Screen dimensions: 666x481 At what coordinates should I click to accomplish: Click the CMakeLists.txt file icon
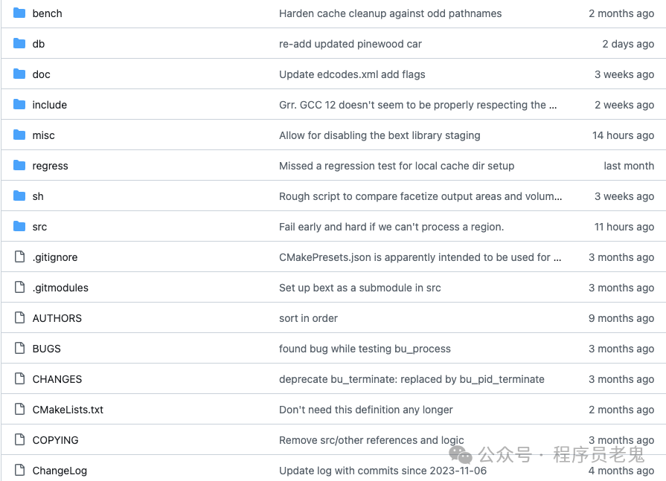(x=19, y=409)
